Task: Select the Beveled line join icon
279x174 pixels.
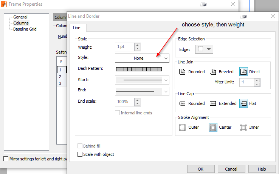Action: tap(212, 72)
